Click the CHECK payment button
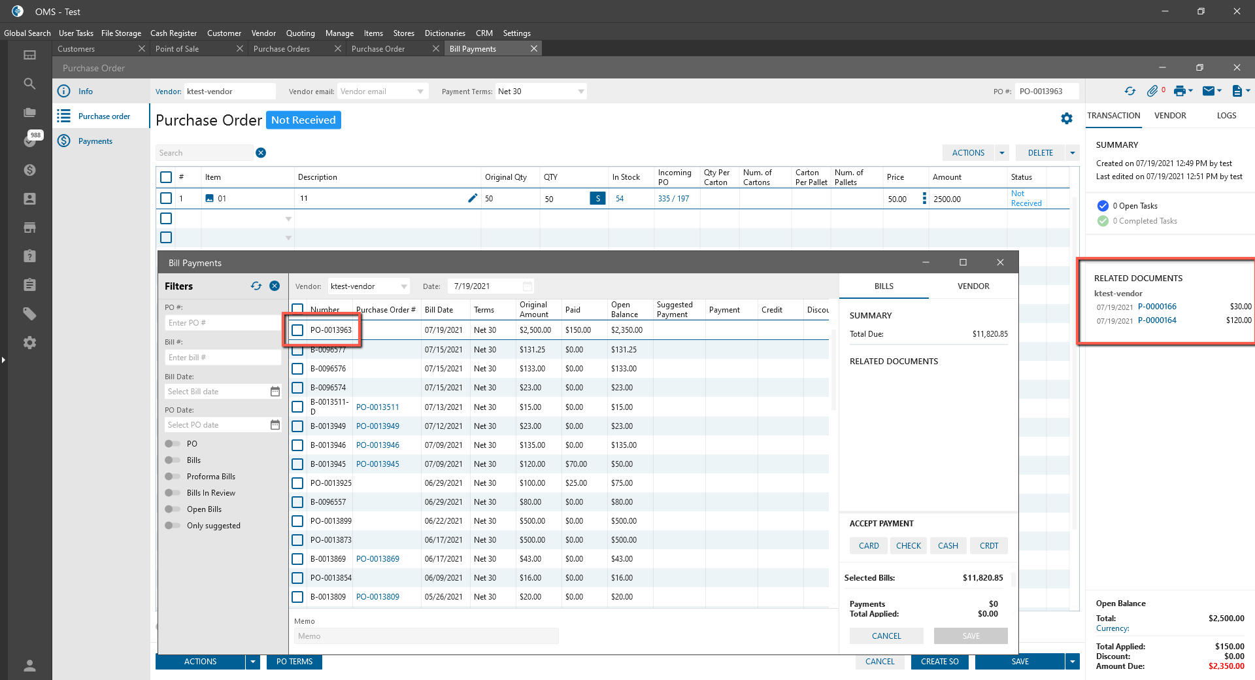 (x=908, y=546)
